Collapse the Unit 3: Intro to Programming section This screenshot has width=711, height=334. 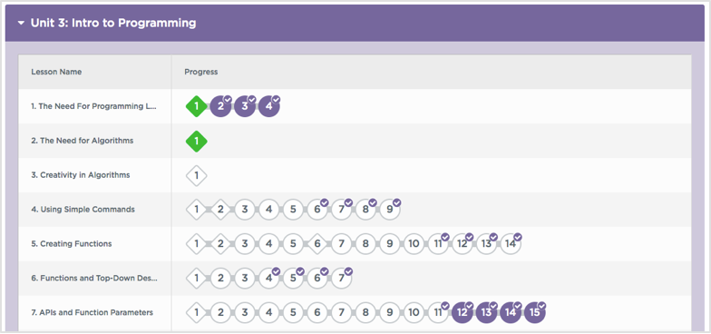tap(21, 24)
